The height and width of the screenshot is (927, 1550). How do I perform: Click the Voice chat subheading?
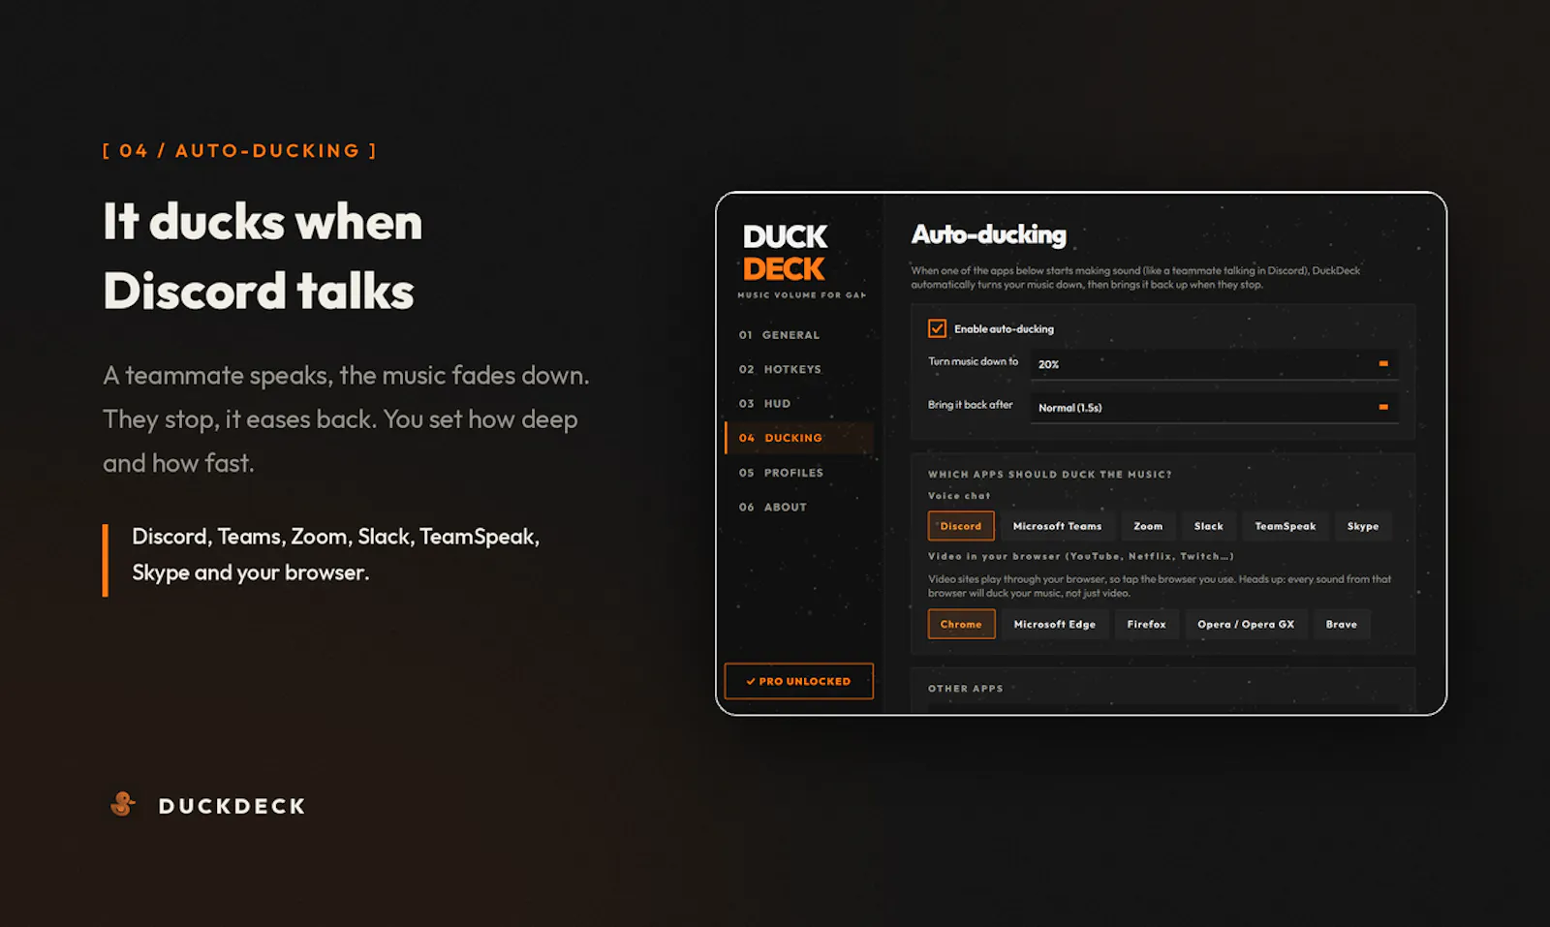coord(959,496)
